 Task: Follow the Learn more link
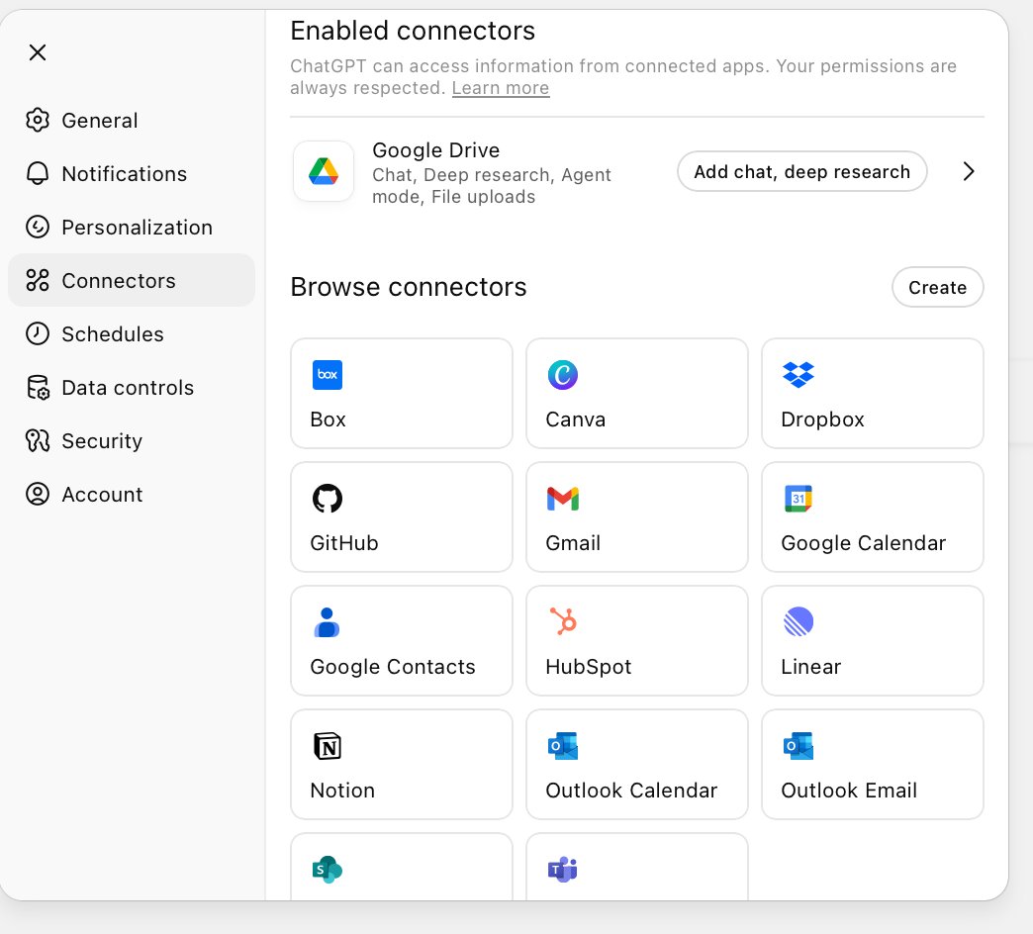click(x=500, y=88)
